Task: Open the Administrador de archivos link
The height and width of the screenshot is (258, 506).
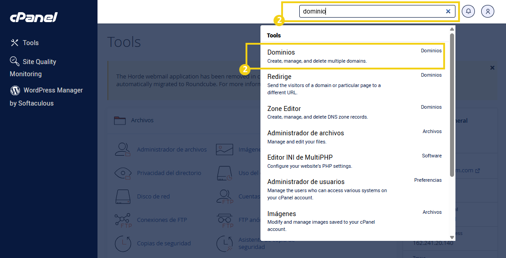Action: pyautogui.click(x=172, y=149)
